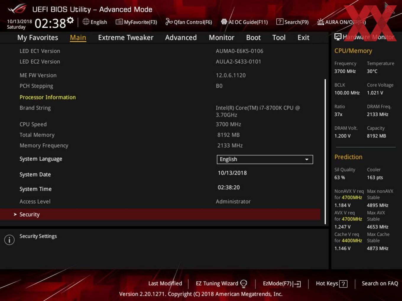Click the Total Memory value 8192 MB
The width and height of the screenshot is (402, 301).
pos(228,135)
